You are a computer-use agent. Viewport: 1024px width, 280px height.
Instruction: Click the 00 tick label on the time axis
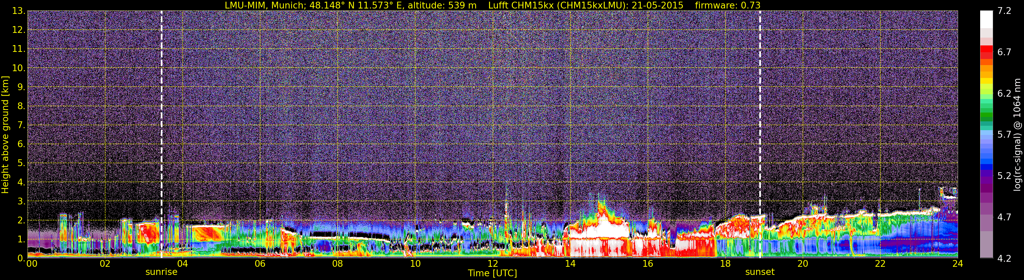pyautogui.click(x=32, y=264)
